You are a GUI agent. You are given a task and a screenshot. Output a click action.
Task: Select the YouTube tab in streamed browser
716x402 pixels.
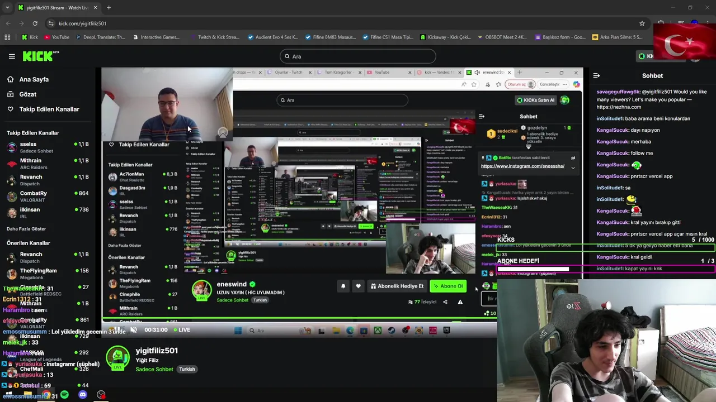389,72
